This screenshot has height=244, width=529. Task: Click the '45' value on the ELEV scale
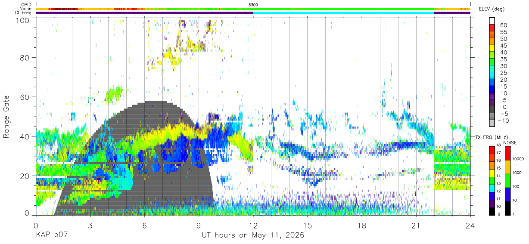(x=504, y=46)
